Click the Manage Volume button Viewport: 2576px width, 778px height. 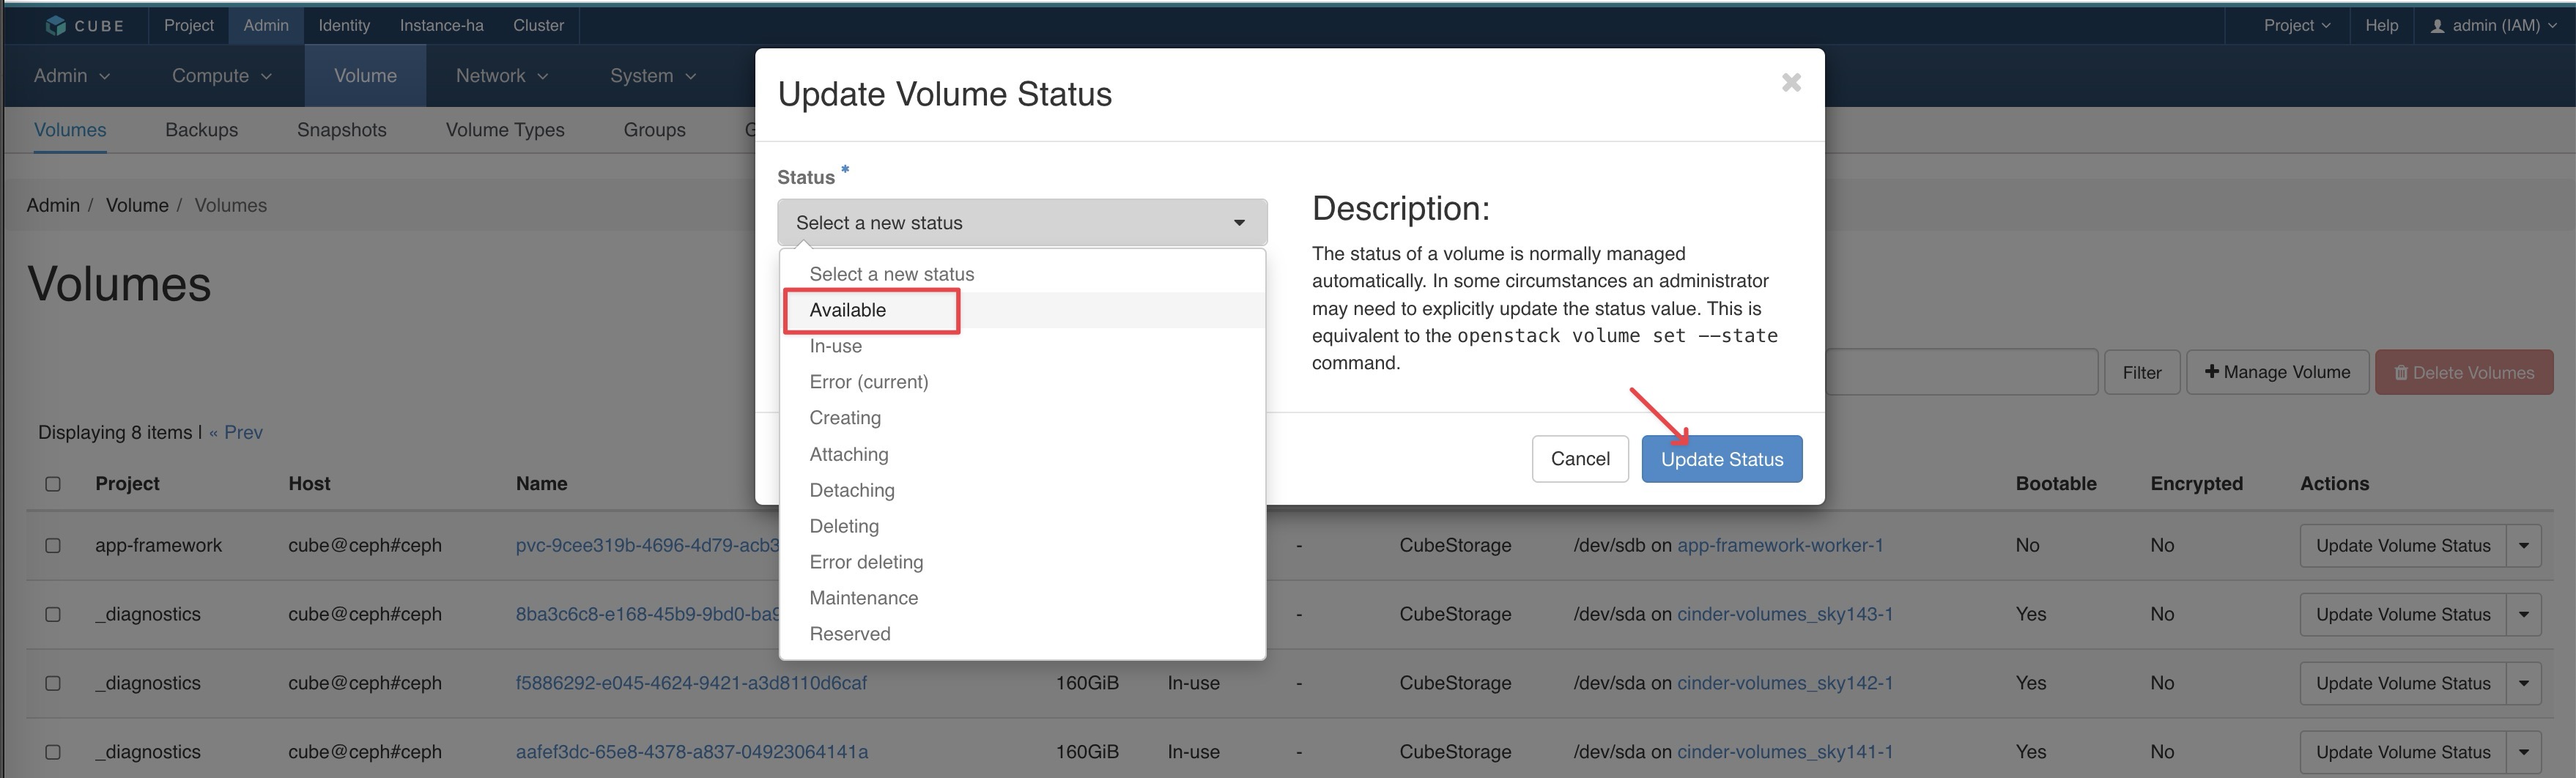tap(2277, 372)
